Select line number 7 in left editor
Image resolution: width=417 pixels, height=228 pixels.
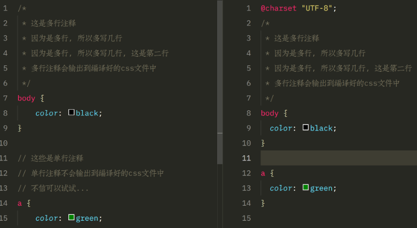tap(5, 98)
